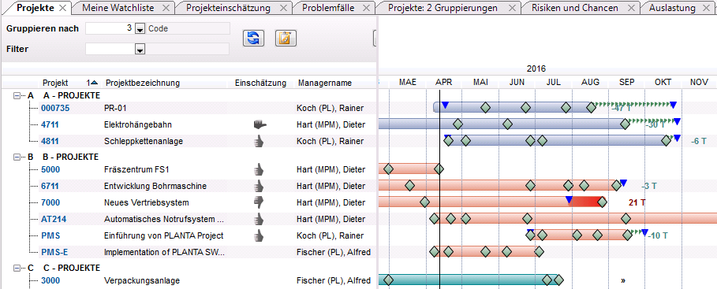Click the Gruppieren nach value field

tap(110, 28)
